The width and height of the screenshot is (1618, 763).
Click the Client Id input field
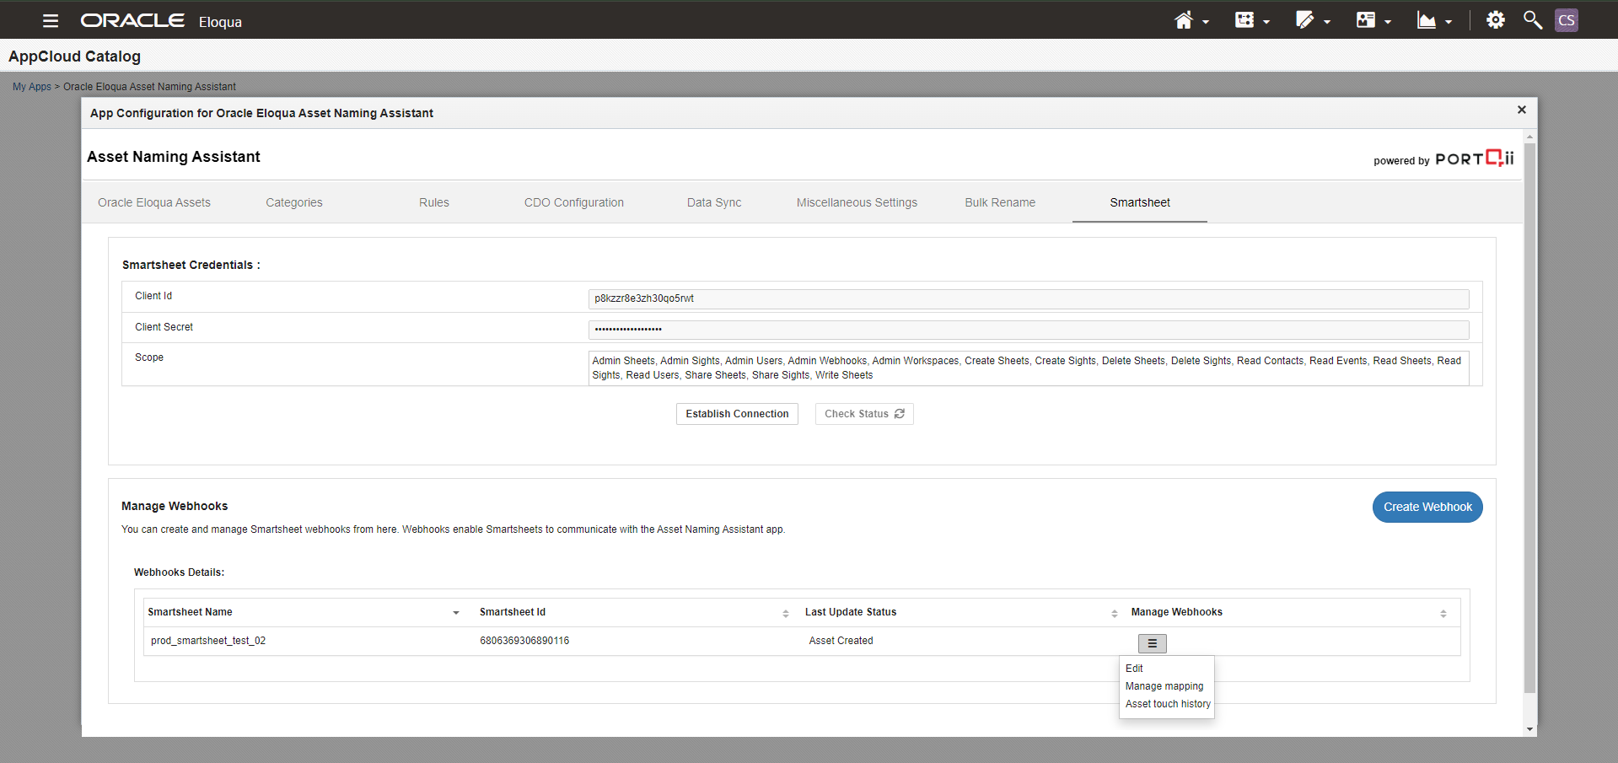[1027, 298]
